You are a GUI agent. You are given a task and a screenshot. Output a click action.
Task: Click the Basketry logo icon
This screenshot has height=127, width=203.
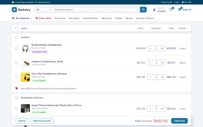click(x=14, y=10)
